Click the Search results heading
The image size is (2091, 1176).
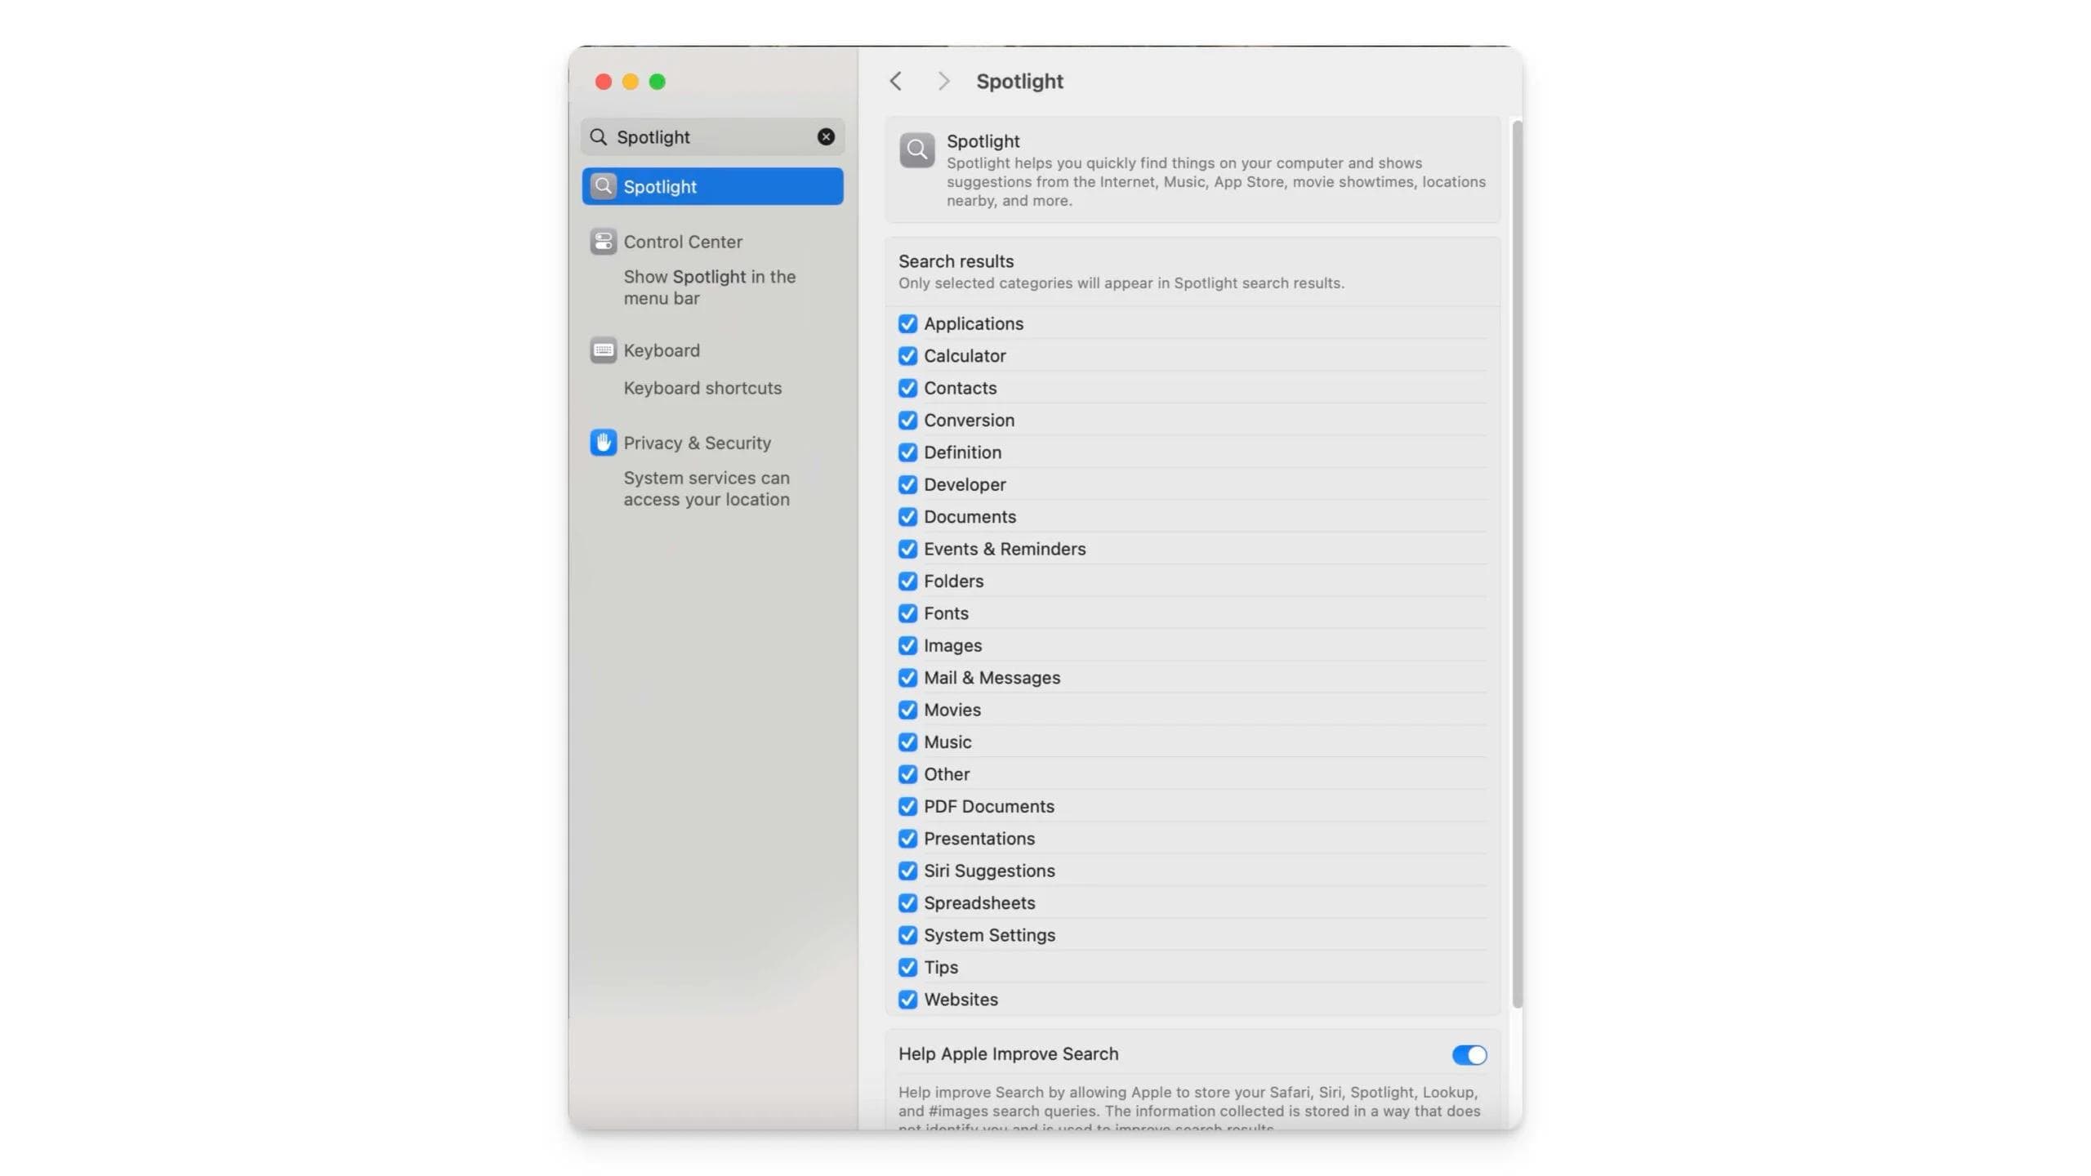pyautogui.click(x=956, y=261)
